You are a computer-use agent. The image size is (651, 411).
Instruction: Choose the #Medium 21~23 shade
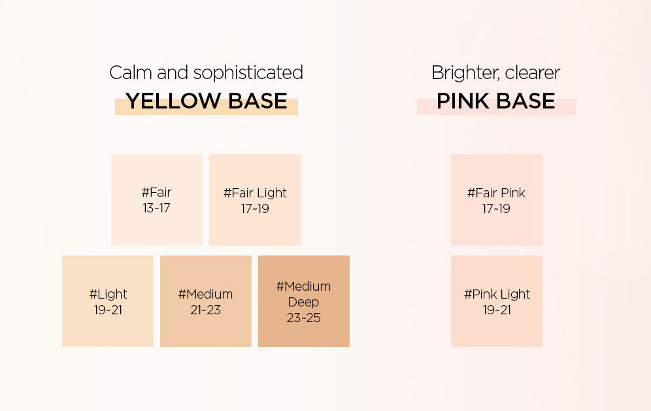(206, 301)
